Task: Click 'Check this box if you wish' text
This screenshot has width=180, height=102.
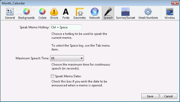Action: click(x=79, y=83)
